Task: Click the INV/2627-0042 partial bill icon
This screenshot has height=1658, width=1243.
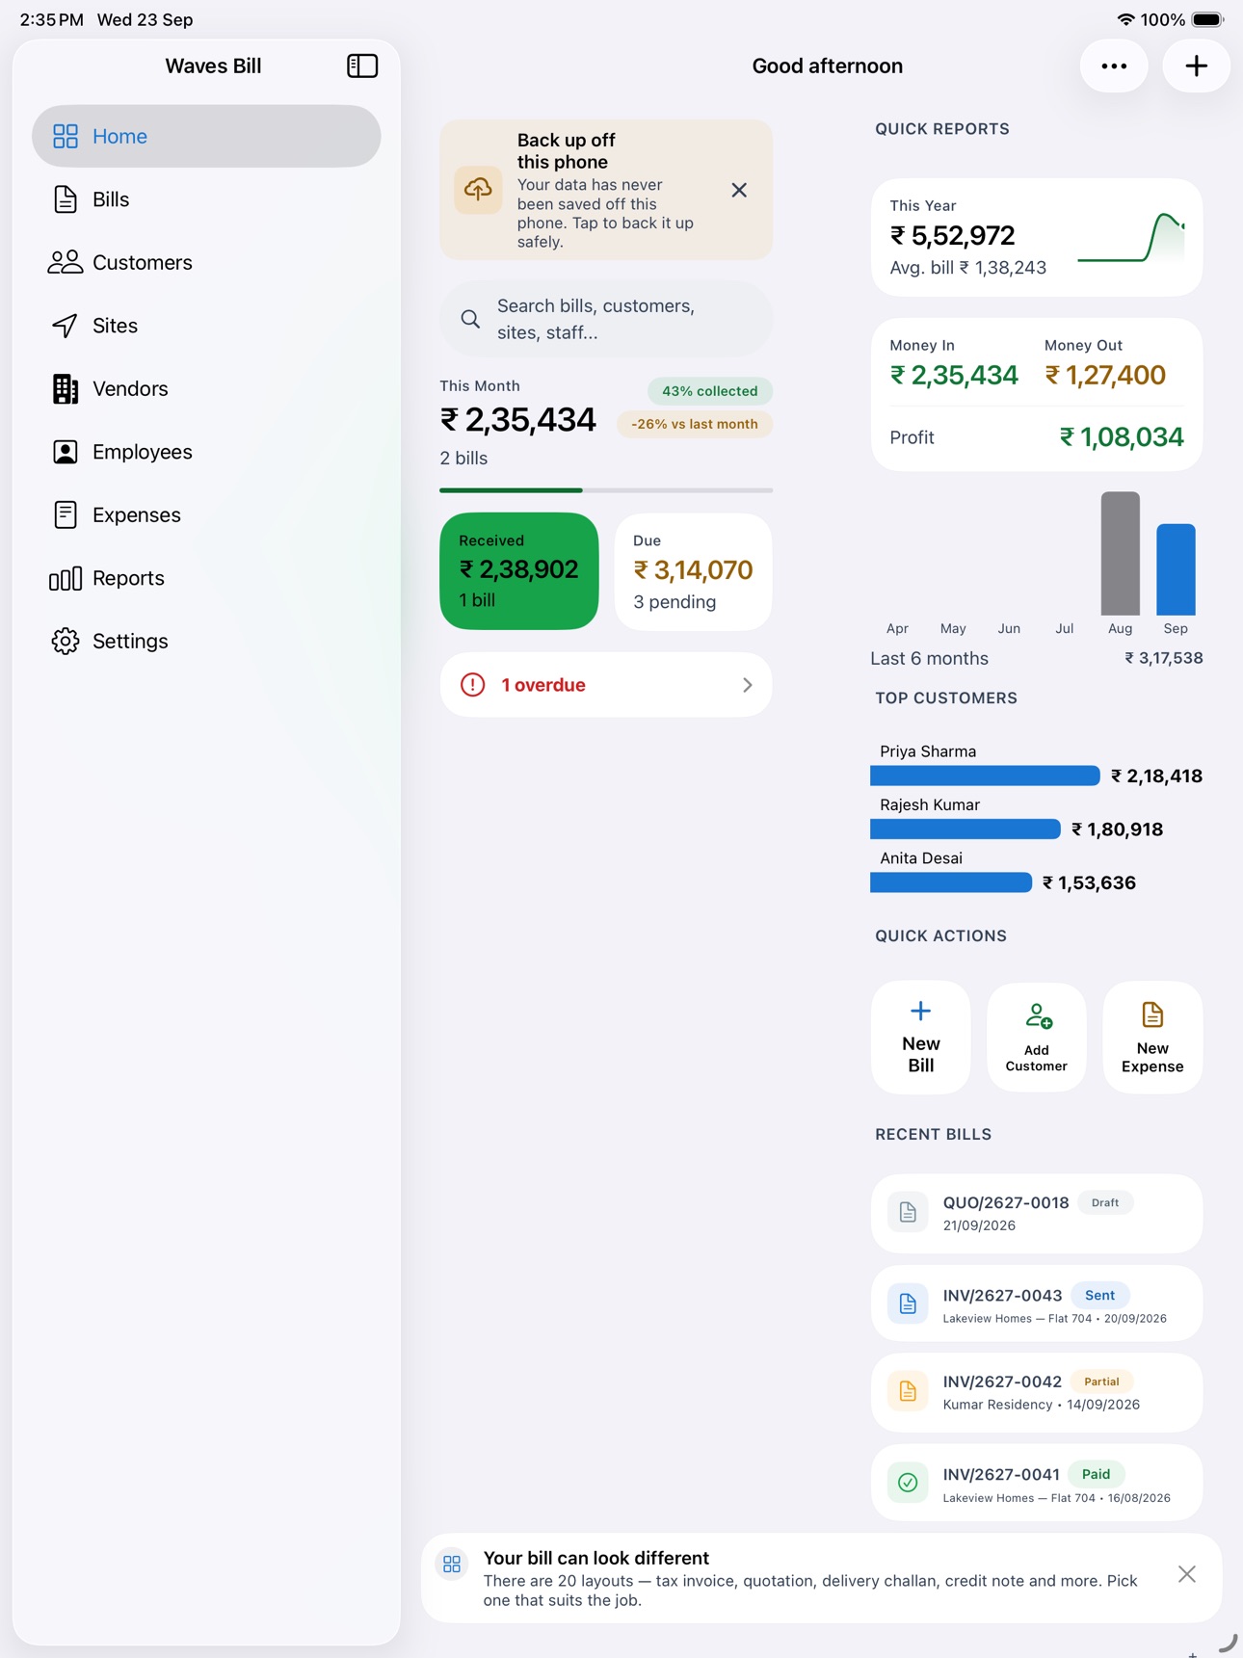Action: pos(908,1391)
